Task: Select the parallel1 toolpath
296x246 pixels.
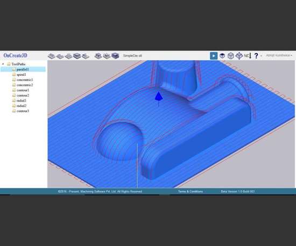Action: click(23, 69)
